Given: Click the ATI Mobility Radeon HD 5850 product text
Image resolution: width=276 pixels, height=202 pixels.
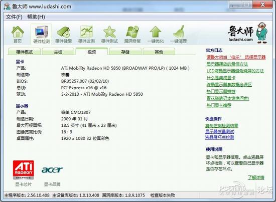Looking at the screenshot, I should pyautogui.click(x=125, y=68).
